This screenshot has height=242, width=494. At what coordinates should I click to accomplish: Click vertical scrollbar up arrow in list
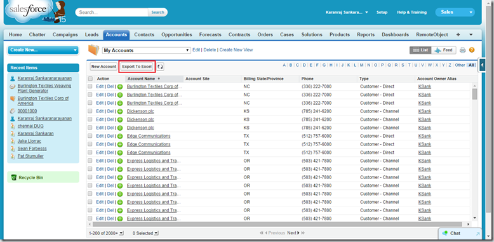point(475,86)
